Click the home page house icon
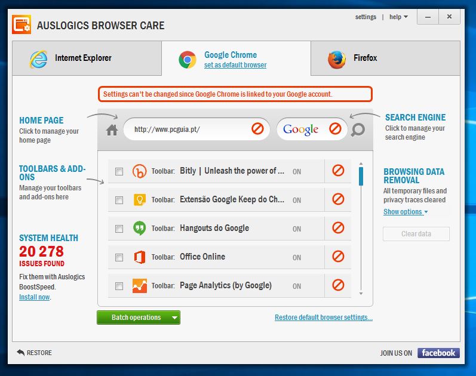Viewport: 476px width, 376px height. [x=112, y=130]
